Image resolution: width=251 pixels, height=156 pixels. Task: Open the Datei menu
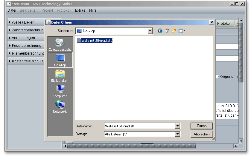12,10
